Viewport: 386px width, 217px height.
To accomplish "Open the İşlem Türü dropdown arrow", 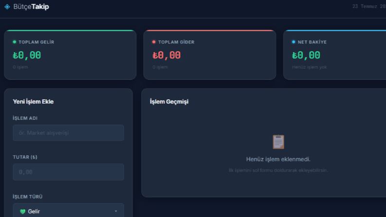I will [116, 211].
